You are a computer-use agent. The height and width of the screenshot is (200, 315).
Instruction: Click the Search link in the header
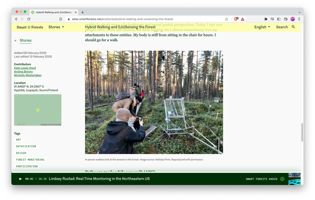point(282,27)
